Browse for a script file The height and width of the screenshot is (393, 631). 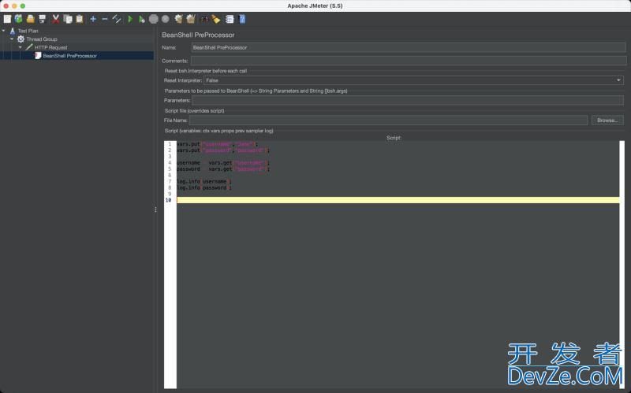pos(607,120)
